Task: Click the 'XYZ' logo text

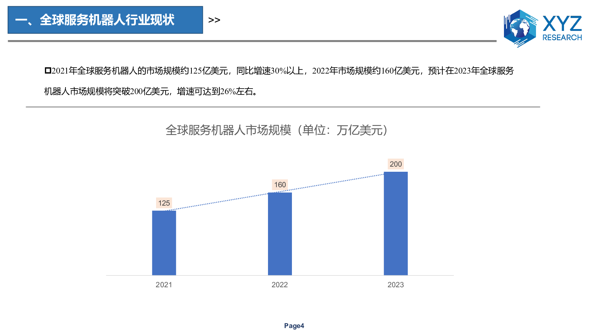Action: 562,24
